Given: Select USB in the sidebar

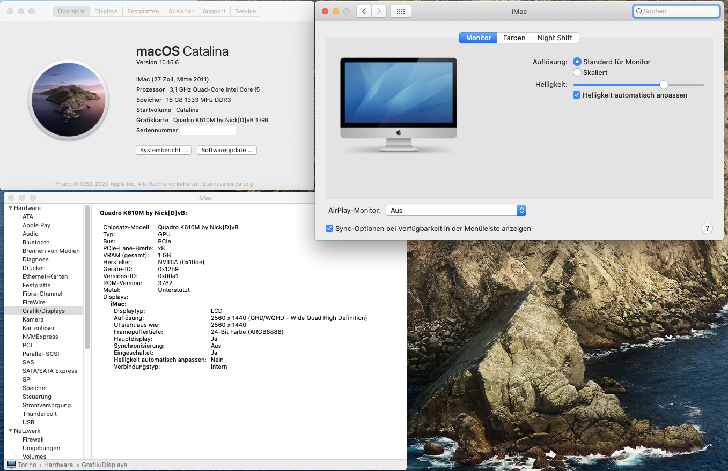Looking at the screenshot, I should [x=28, y=422].
